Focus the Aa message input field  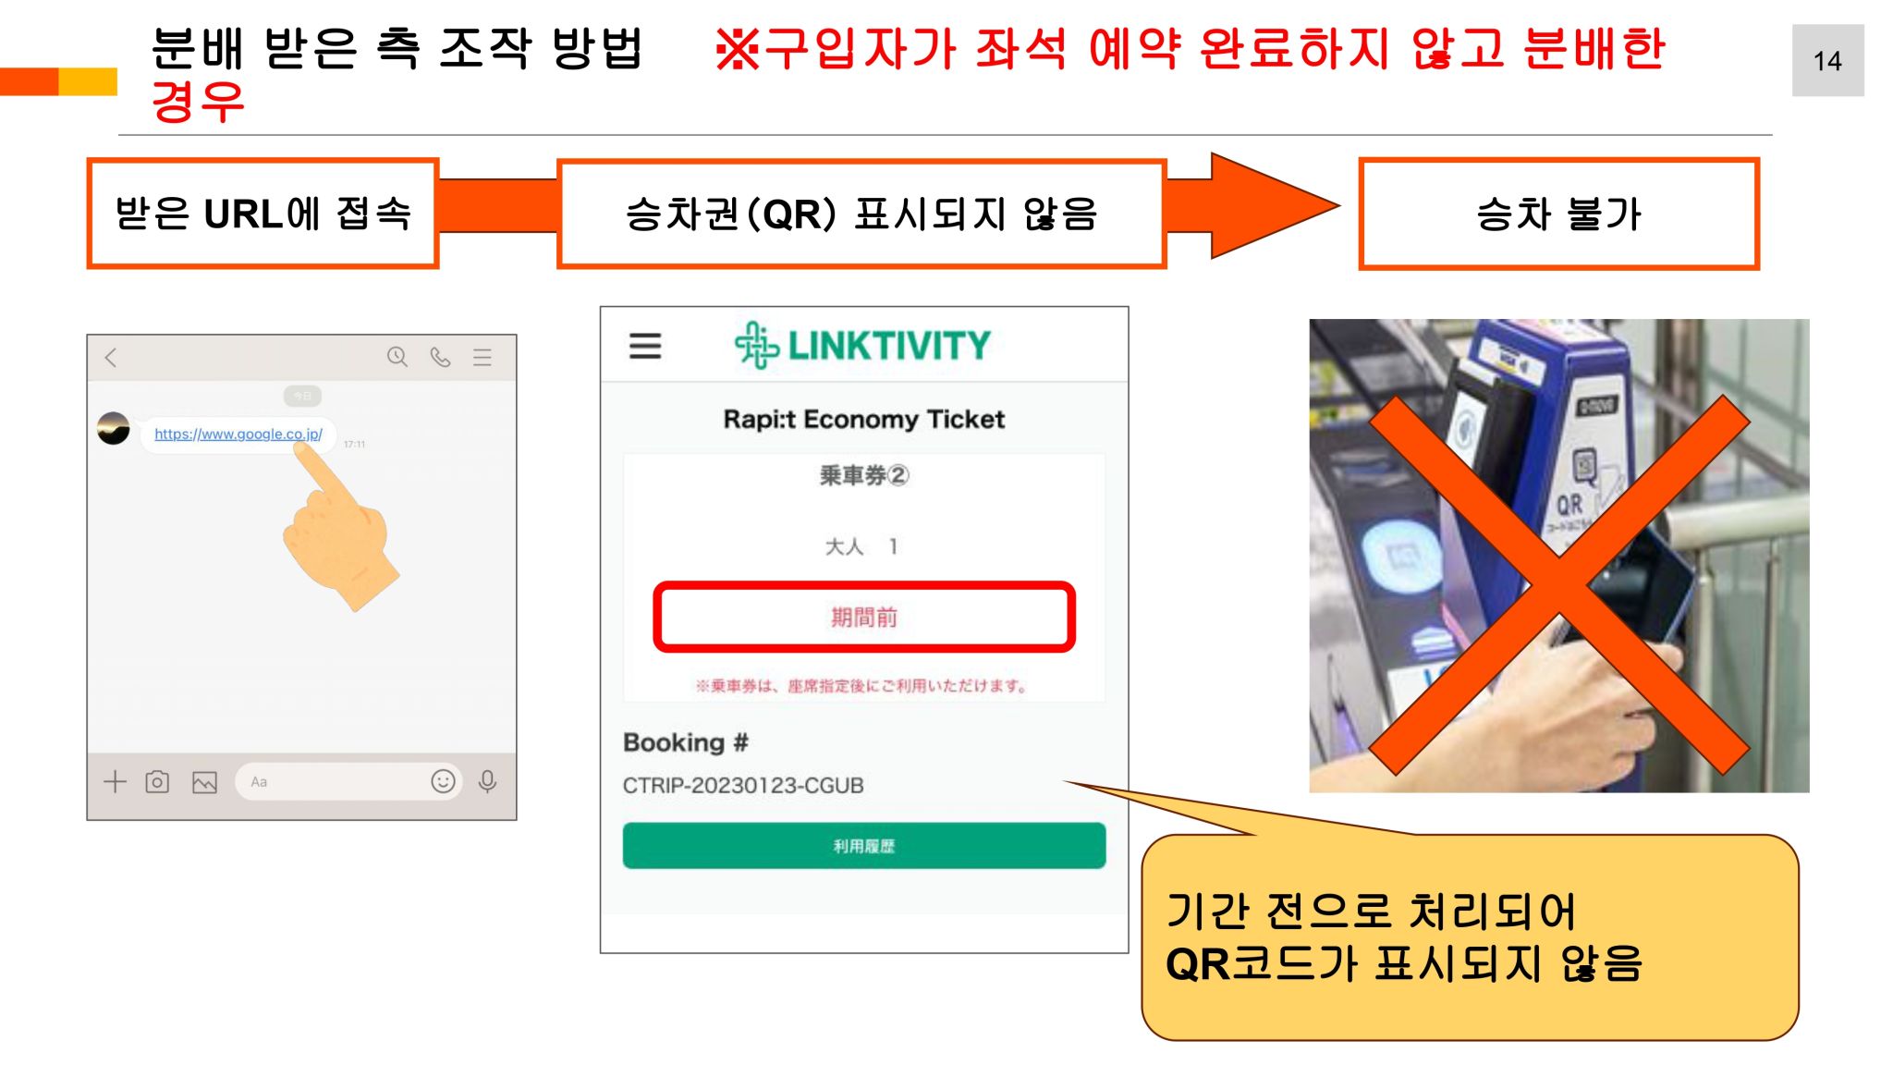pos(333,781)
